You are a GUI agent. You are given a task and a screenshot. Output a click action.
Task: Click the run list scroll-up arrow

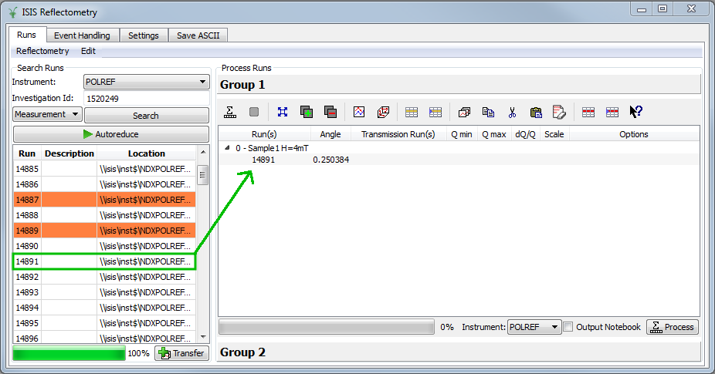(203, 152)
